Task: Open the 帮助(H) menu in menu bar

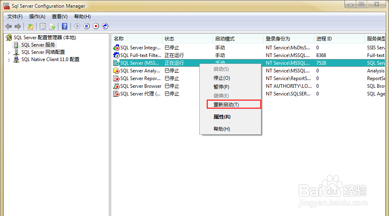Action: click(82, 17)
